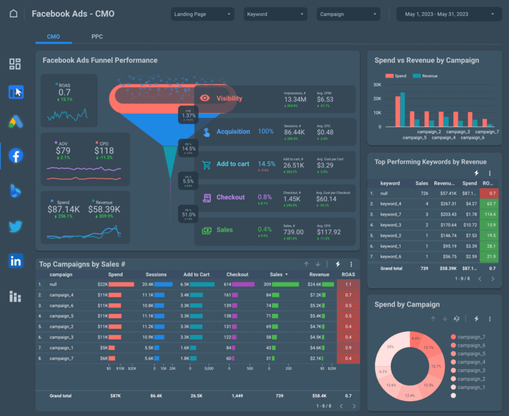Switch to the CMO tab
Image resolution: width=509 pixels, height=416 pixels.
(x=53, y=37)
